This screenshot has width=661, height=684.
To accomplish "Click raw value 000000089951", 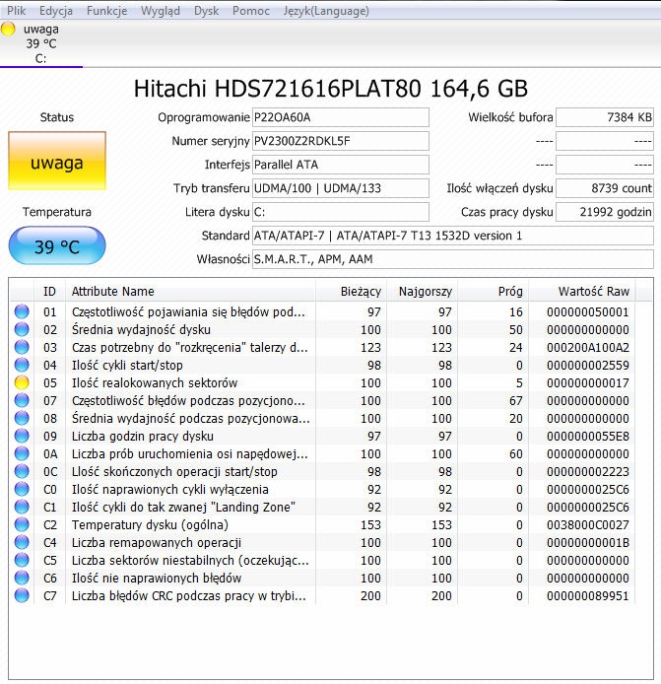I will tap(588, 595).
